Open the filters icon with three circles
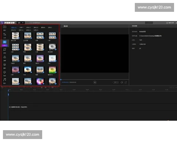 tap(4, 57)
